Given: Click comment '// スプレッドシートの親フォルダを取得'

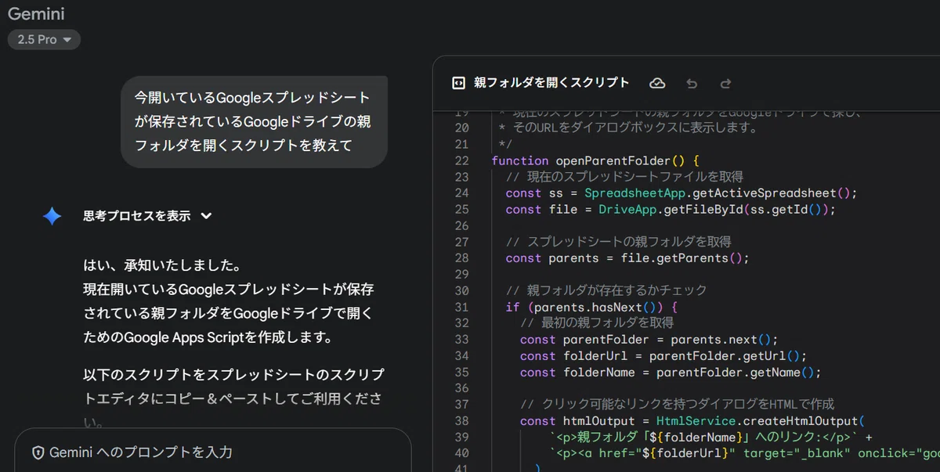Looking at the screenshot, I should point(618,242).
